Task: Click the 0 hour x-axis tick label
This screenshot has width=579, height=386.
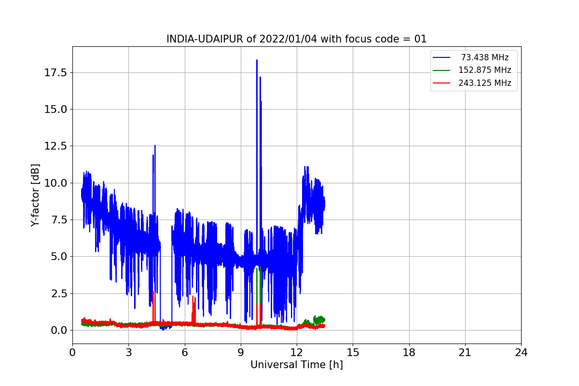Action: pyautogui.click(x=72, y=353)
